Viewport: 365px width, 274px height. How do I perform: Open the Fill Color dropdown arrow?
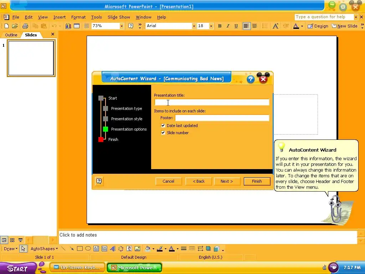pyautogui.click(x=153, y=249)
